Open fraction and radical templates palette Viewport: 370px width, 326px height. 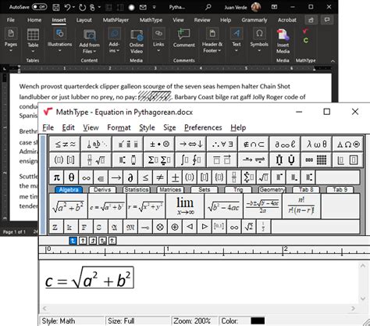point(96,159)
